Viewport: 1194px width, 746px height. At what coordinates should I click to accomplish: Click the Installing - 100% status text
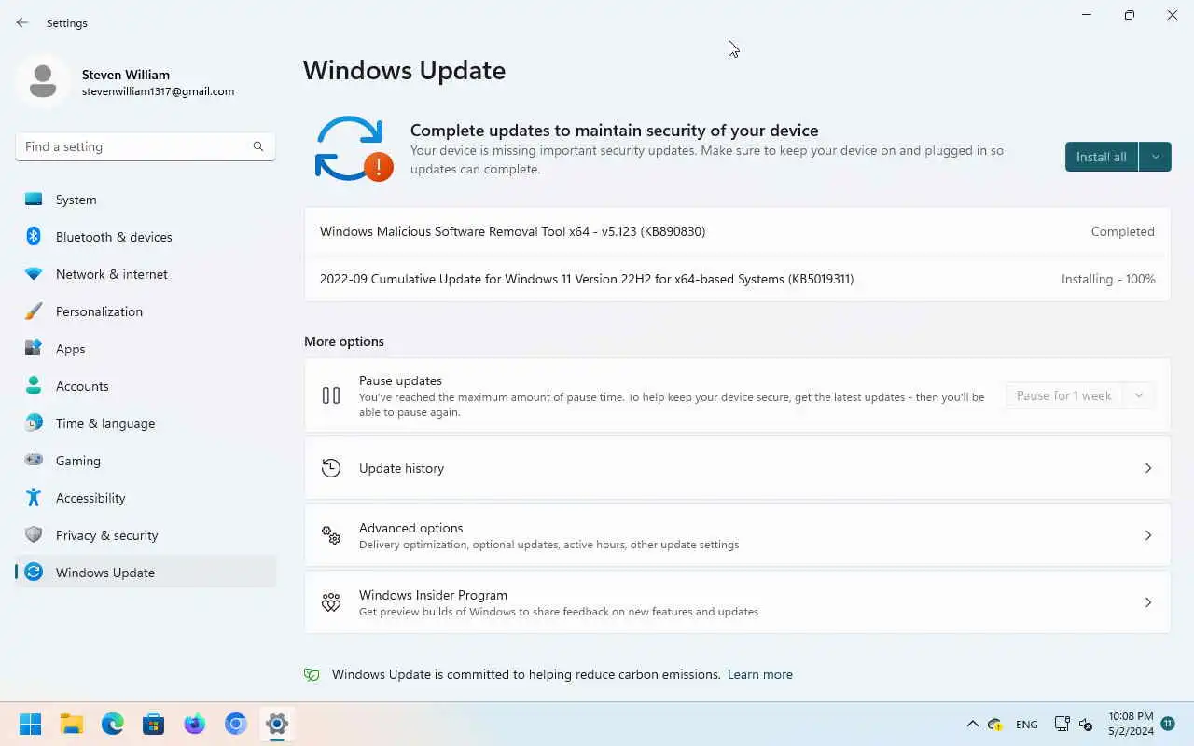tap(1108, 279)
